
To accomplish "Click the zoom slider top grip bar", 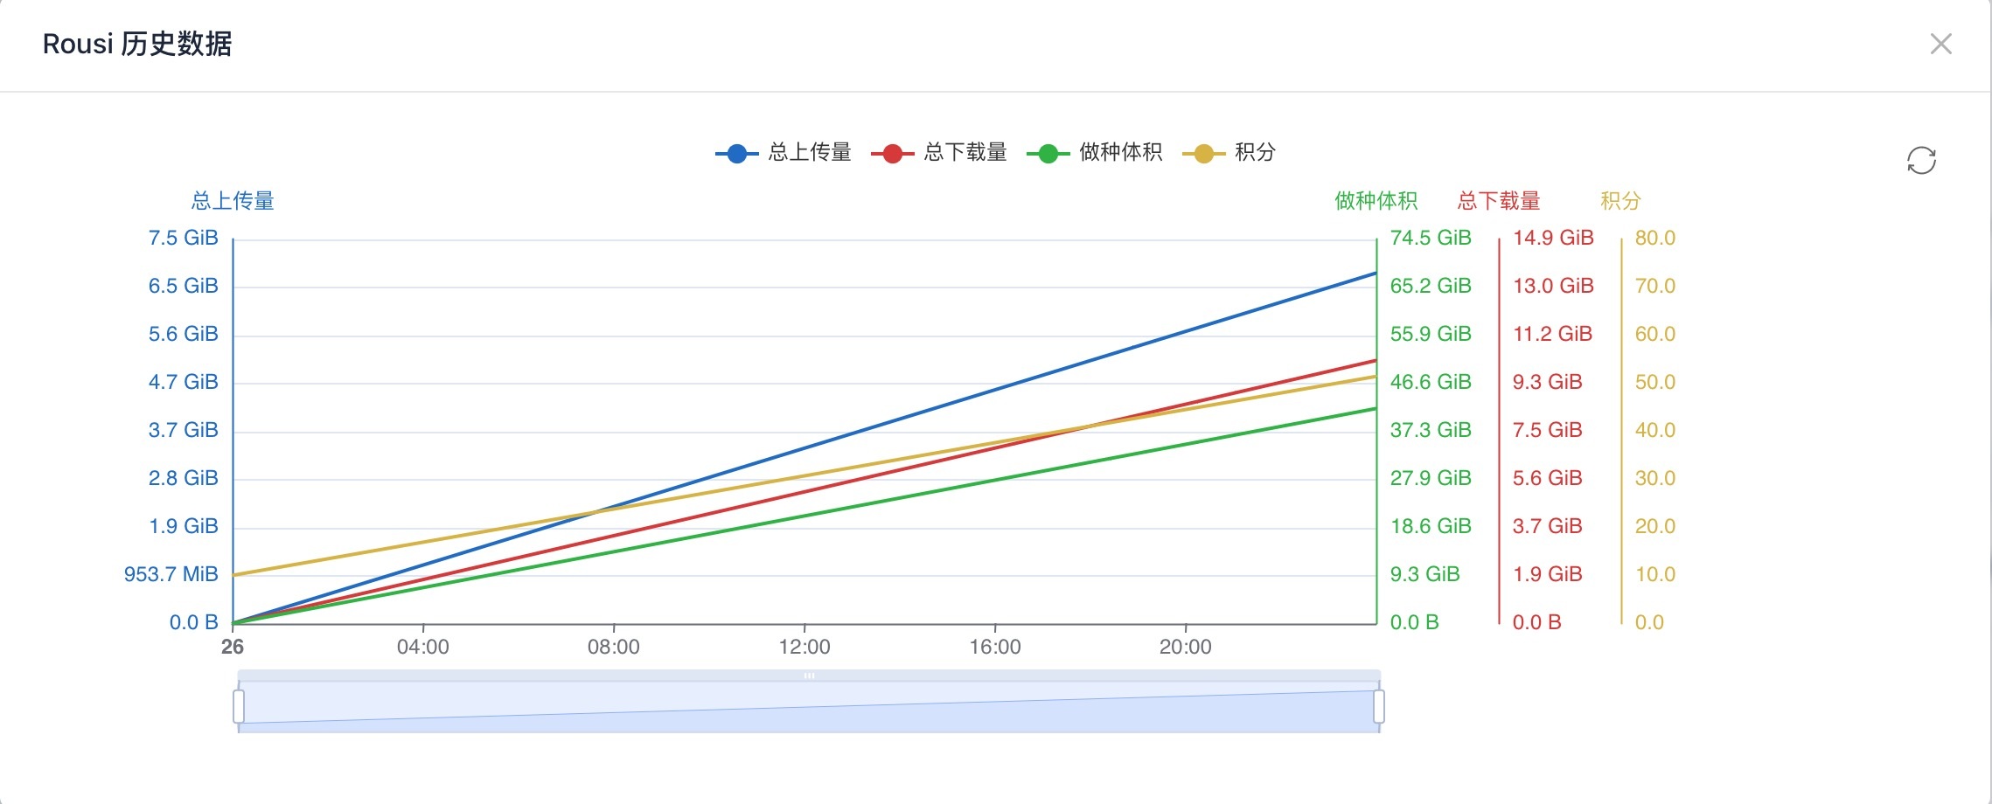I will pos(809,676).
